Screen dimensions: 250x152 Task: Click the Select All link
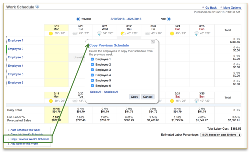click(96, 92)
